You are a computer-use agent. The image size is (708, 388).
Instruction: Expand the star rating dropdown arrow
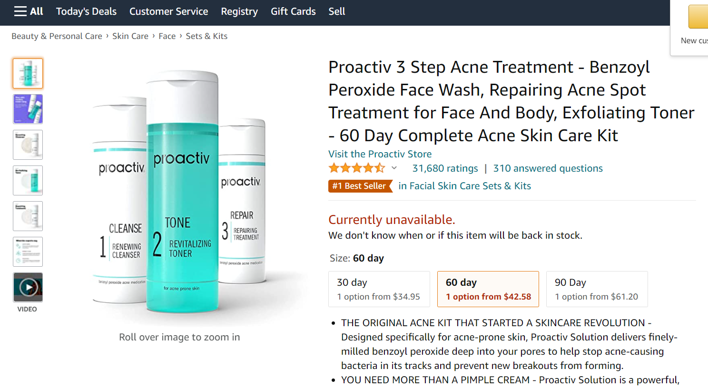point(394,168)
